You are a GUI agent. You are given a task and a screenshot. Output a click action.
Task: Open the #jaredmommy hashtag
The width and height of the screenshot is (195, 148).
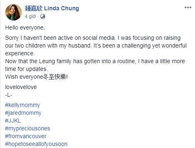click(23, 113)
